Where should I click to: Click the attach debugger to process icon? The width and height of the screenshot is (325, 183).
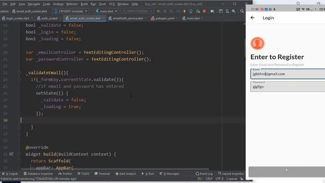[x=198, y=11]
